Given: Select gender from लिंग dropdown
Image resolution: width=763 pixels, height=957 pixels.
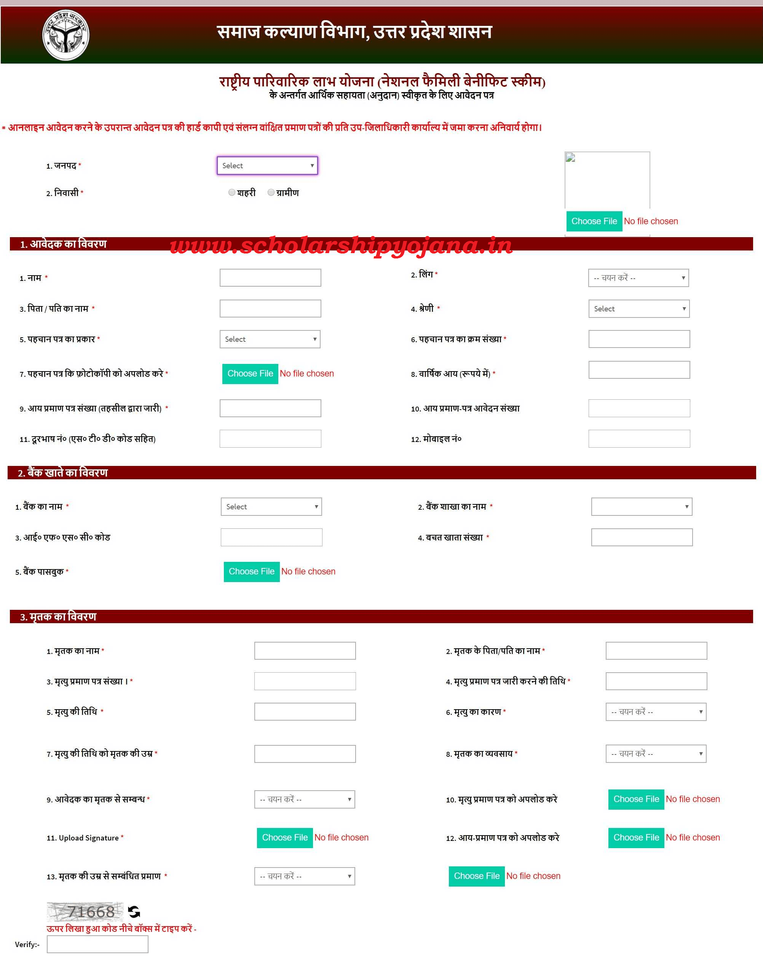Looking at the screenshot, I should pos(639,277).
